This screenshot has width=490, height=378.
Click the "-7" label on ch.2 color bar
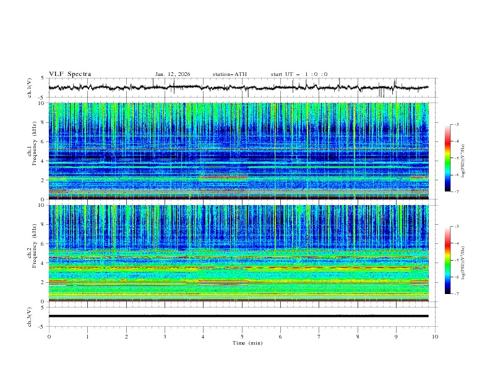point(457,294)
